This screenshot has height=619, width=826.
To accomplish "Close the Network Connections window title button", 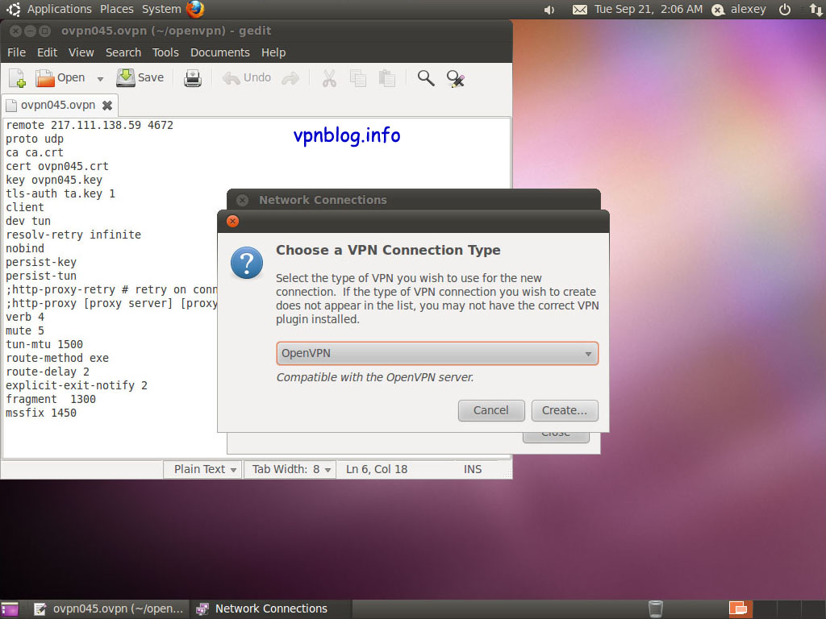I will tap(242, 200).
